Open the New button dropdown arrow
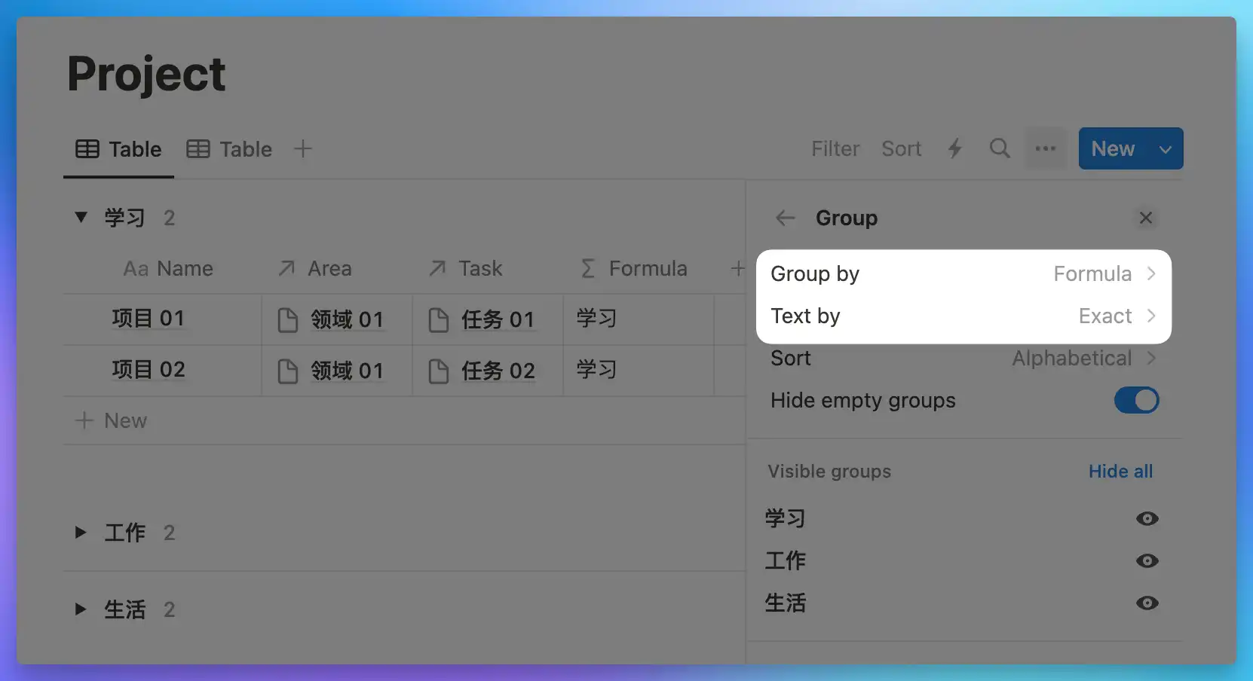Image resolution: width=1253 pixels, height=681 pixels. (x=1165, y=149)
